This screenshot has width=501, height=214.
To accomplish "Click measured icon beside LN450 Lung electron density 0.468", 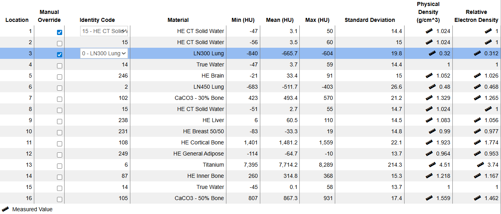I will click(x=477, y=86).
